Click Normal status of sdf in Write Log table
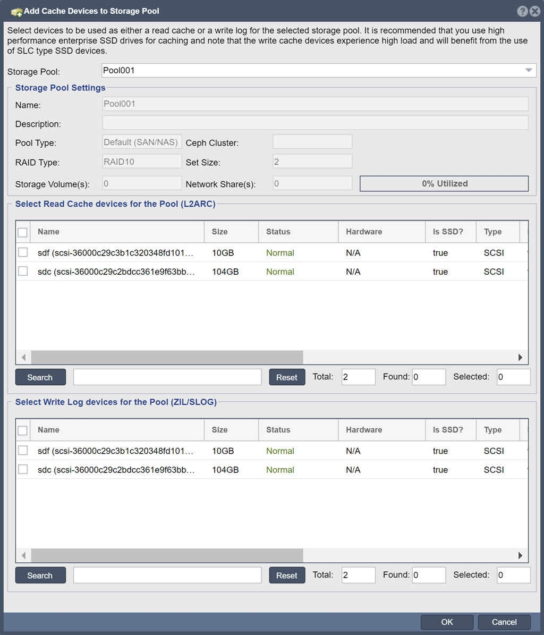 [x=280, y=451]
